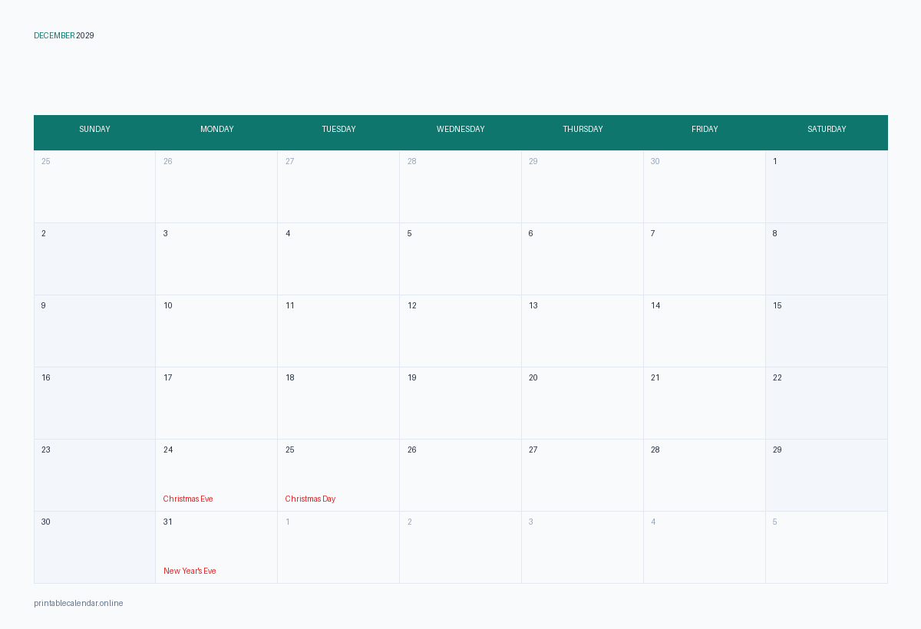The height and width of the screenshot is (629, 921).
Task: Select the date cell numbered 21
Action: [x=705, y=403]
